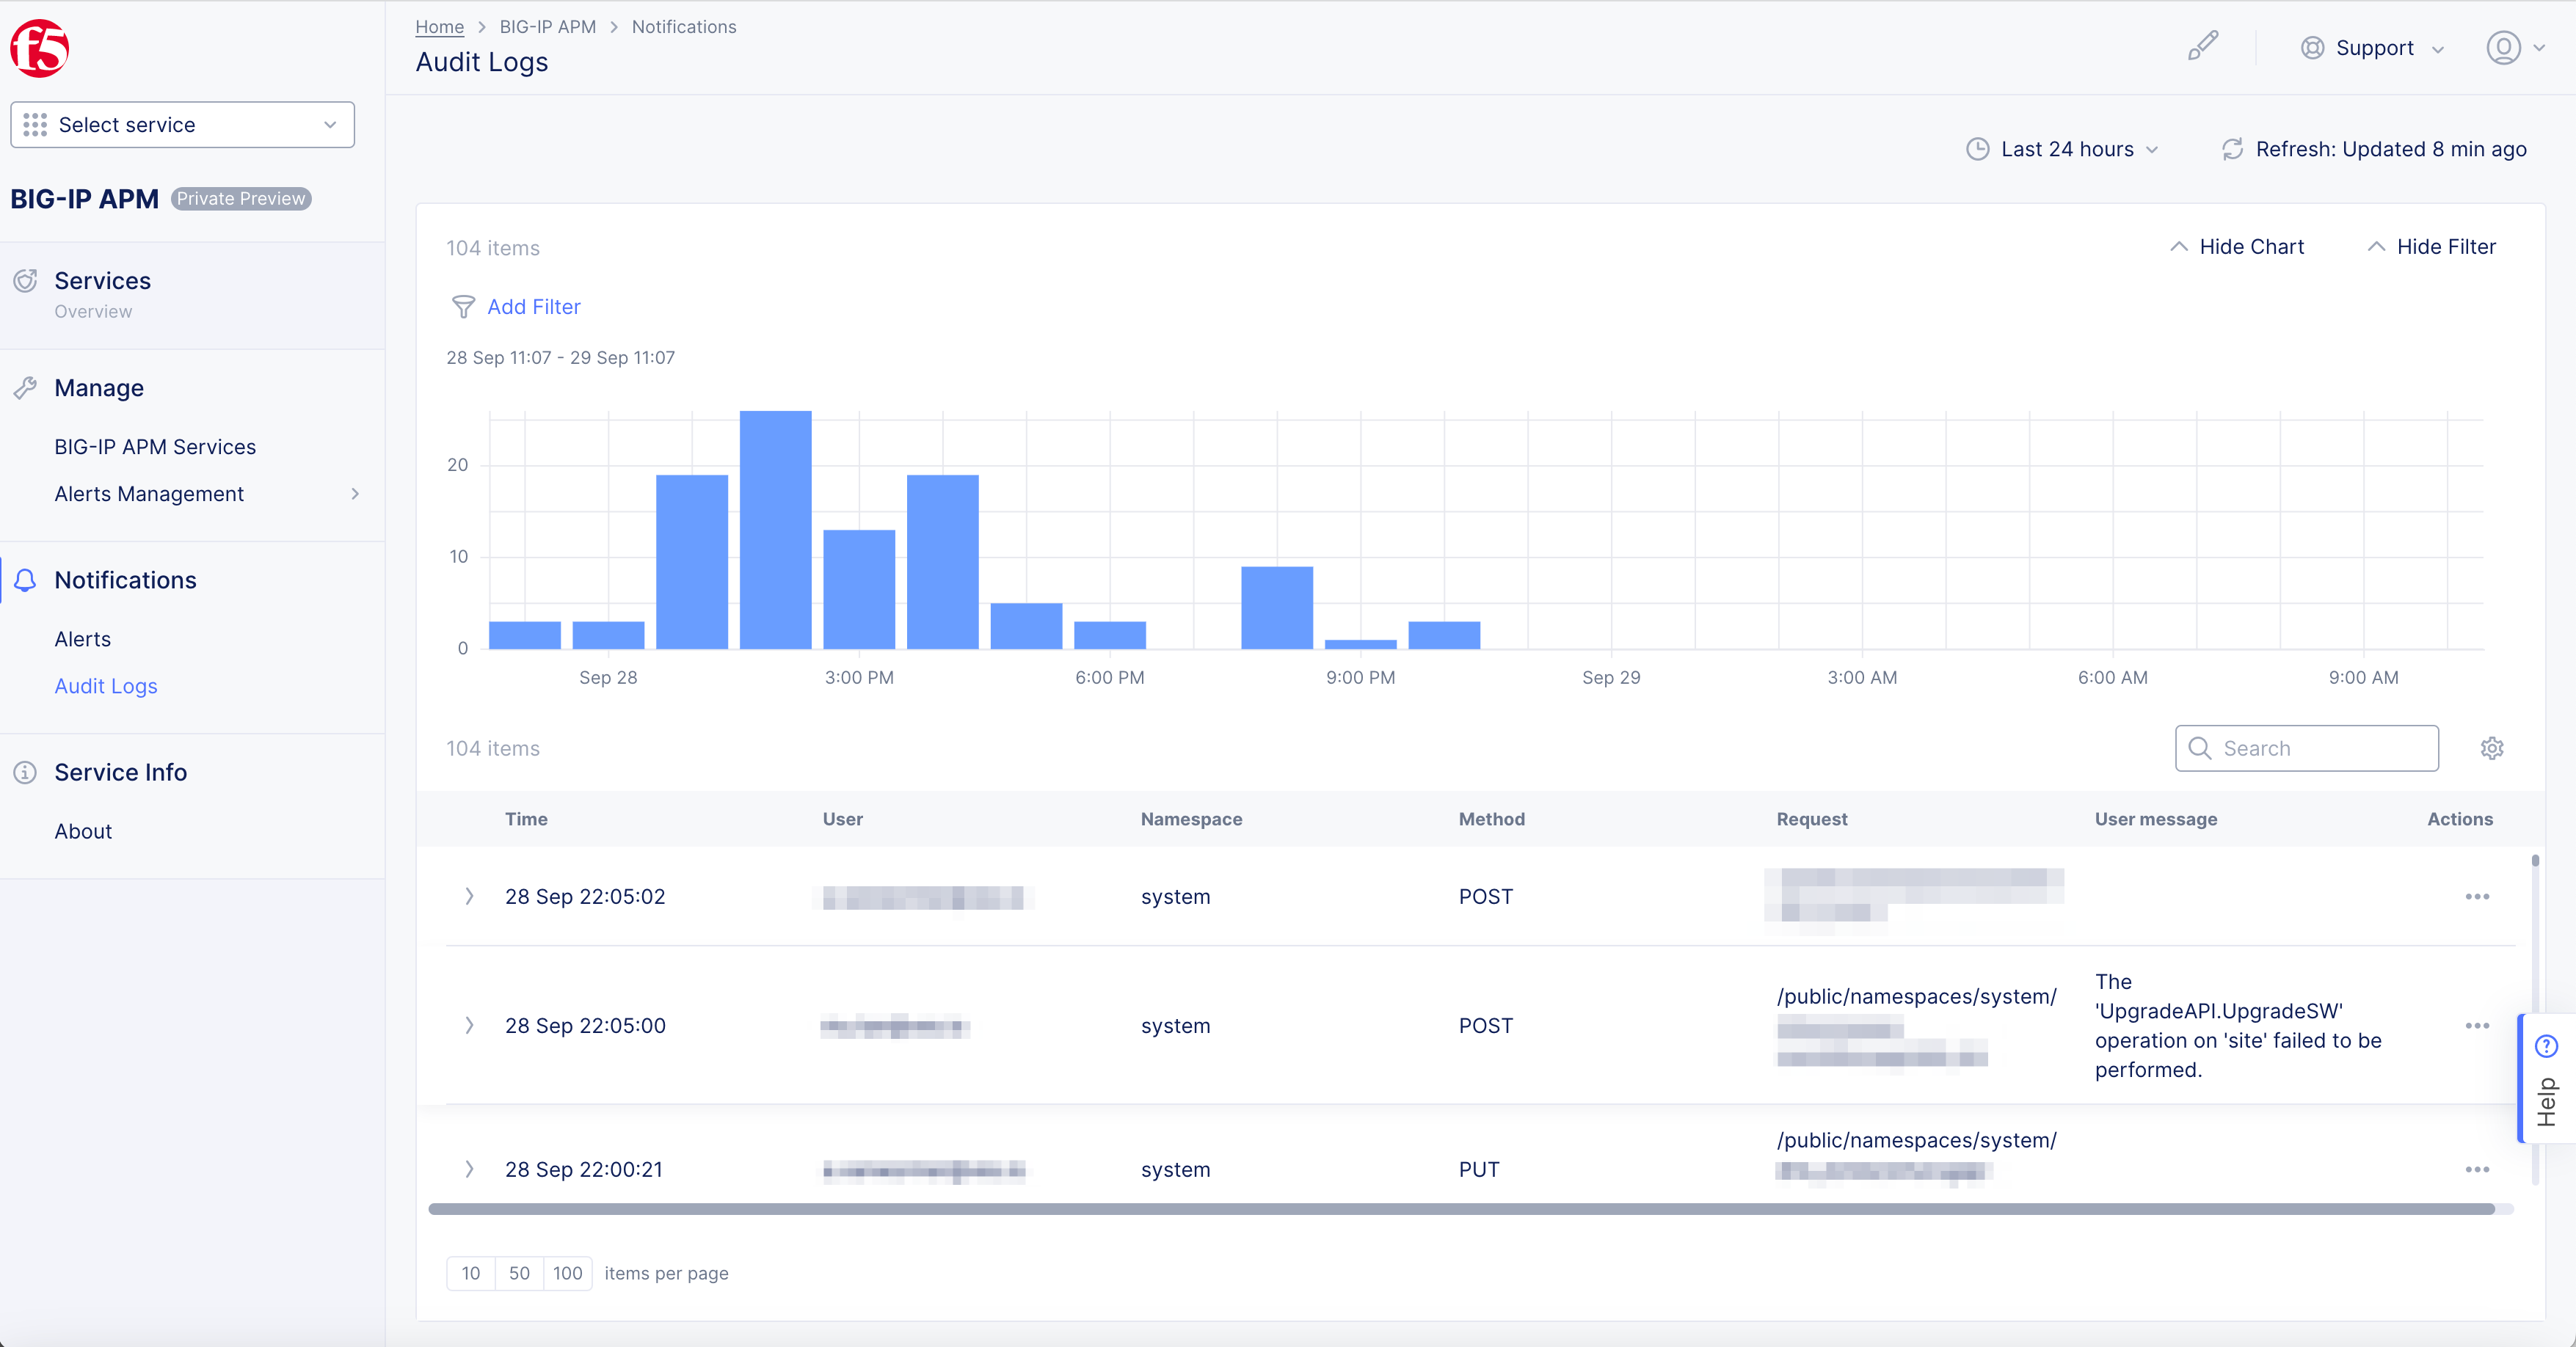Click PUT method cell
The height and width of the screenshot is (1347, 2576).
[x=1479, y=1169]
